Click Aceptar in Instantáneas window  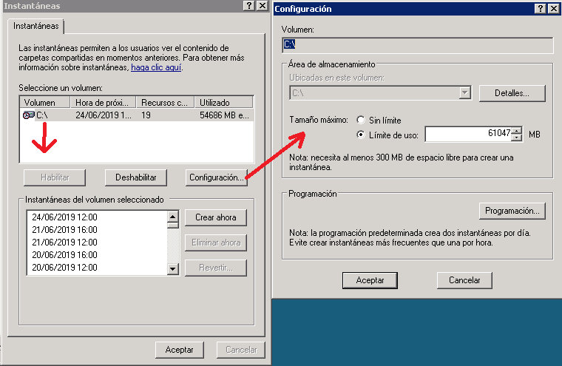(x=179, y=350)
